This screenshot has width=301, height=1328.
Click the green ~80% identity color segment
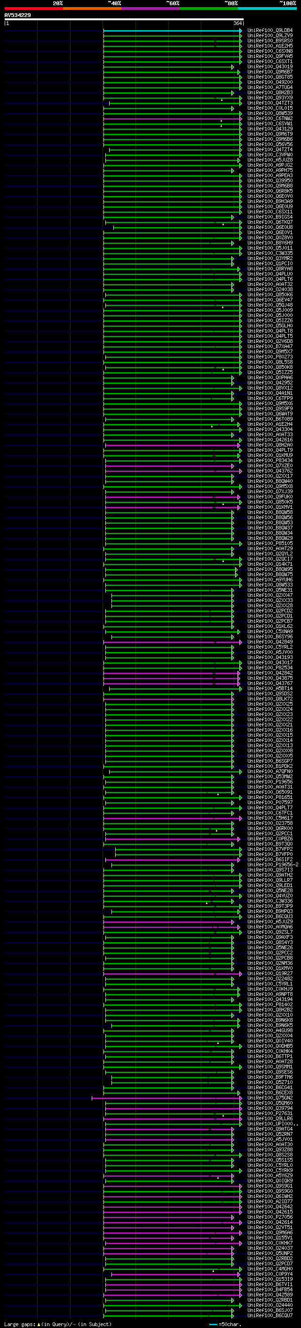(209, 8)
